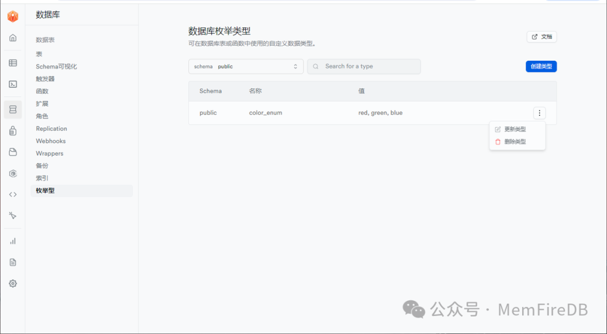This screenshot has height=334, width=607.
Task: Open the 文档 documentation button
Action: click(542, 37)
